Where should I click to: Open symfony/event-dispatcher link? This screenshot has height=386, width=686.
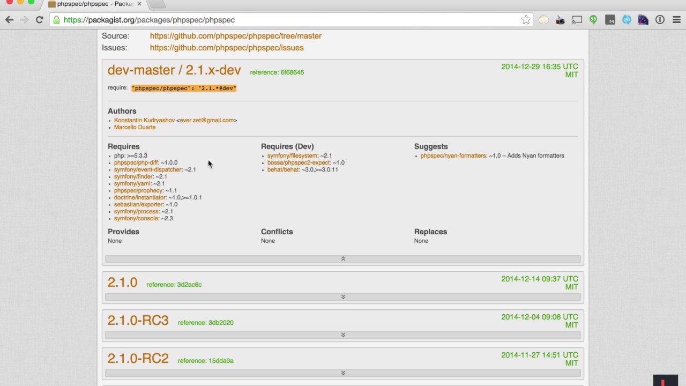148,169
